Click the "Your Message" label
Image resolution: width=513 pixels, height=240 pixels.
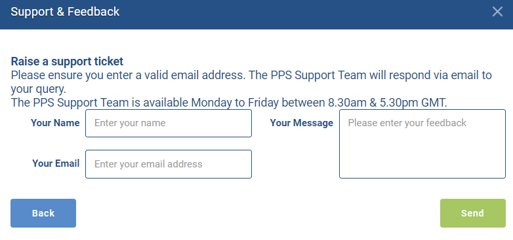coord(302,123)
